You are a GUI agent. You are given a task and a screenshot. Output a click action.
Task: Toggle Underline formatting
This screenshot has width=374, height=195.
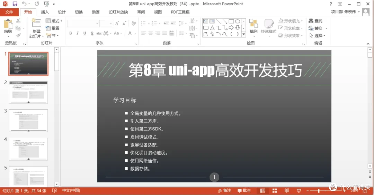coord(85,33)
